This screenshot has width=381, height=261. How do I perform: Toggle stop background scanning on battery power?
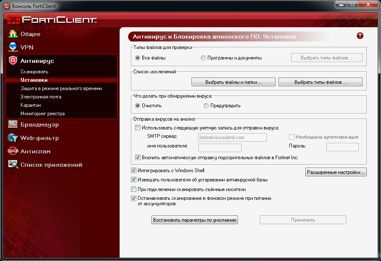click(x=134, y=198)
